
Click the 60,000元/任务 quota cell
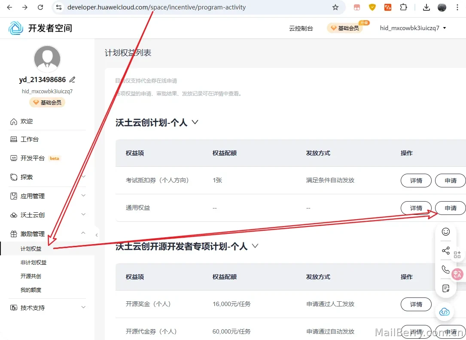(231, 331)
